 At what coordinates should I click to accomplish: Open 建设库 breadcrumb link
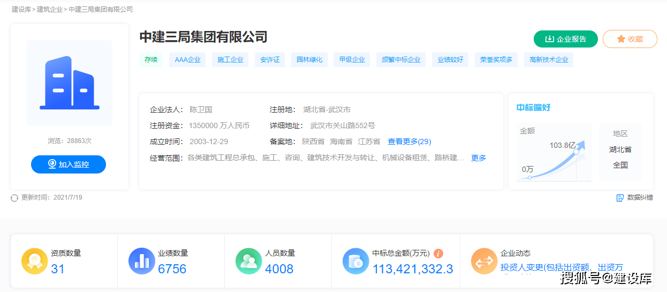pos(21,10)
